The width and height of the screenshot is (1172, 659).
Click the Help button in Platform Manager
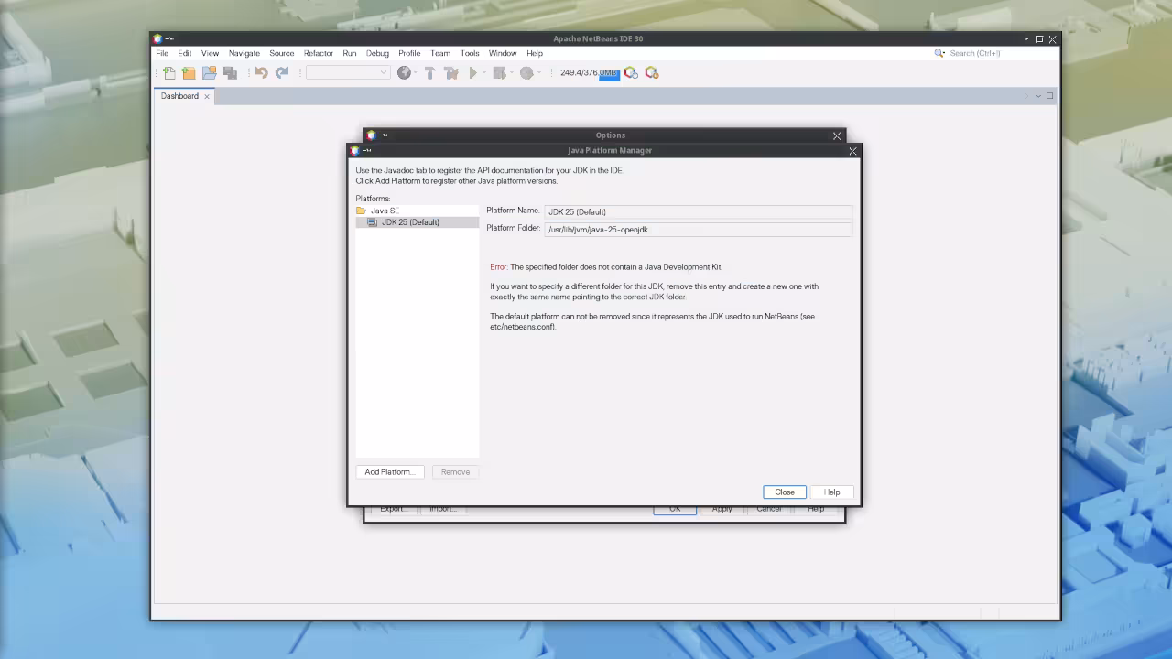pos(831,492)
